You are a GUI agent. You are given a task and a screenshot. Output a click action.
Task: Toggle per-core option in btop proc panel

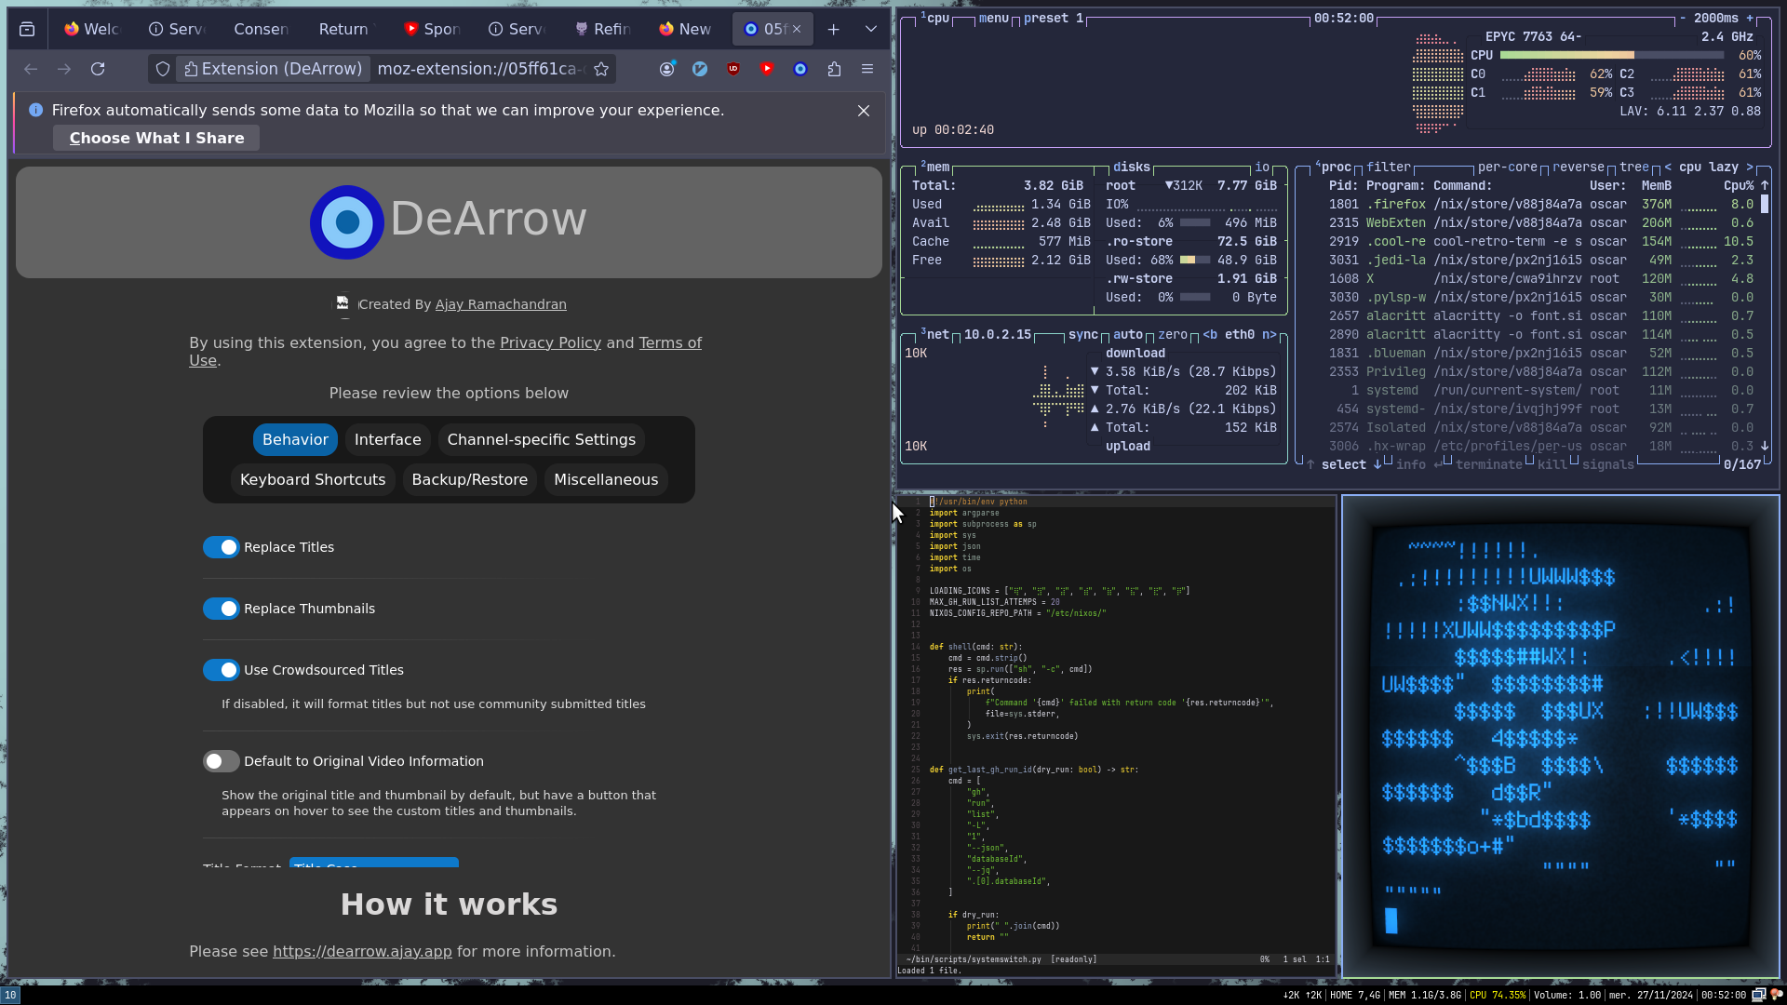[x=1507, y=167]
